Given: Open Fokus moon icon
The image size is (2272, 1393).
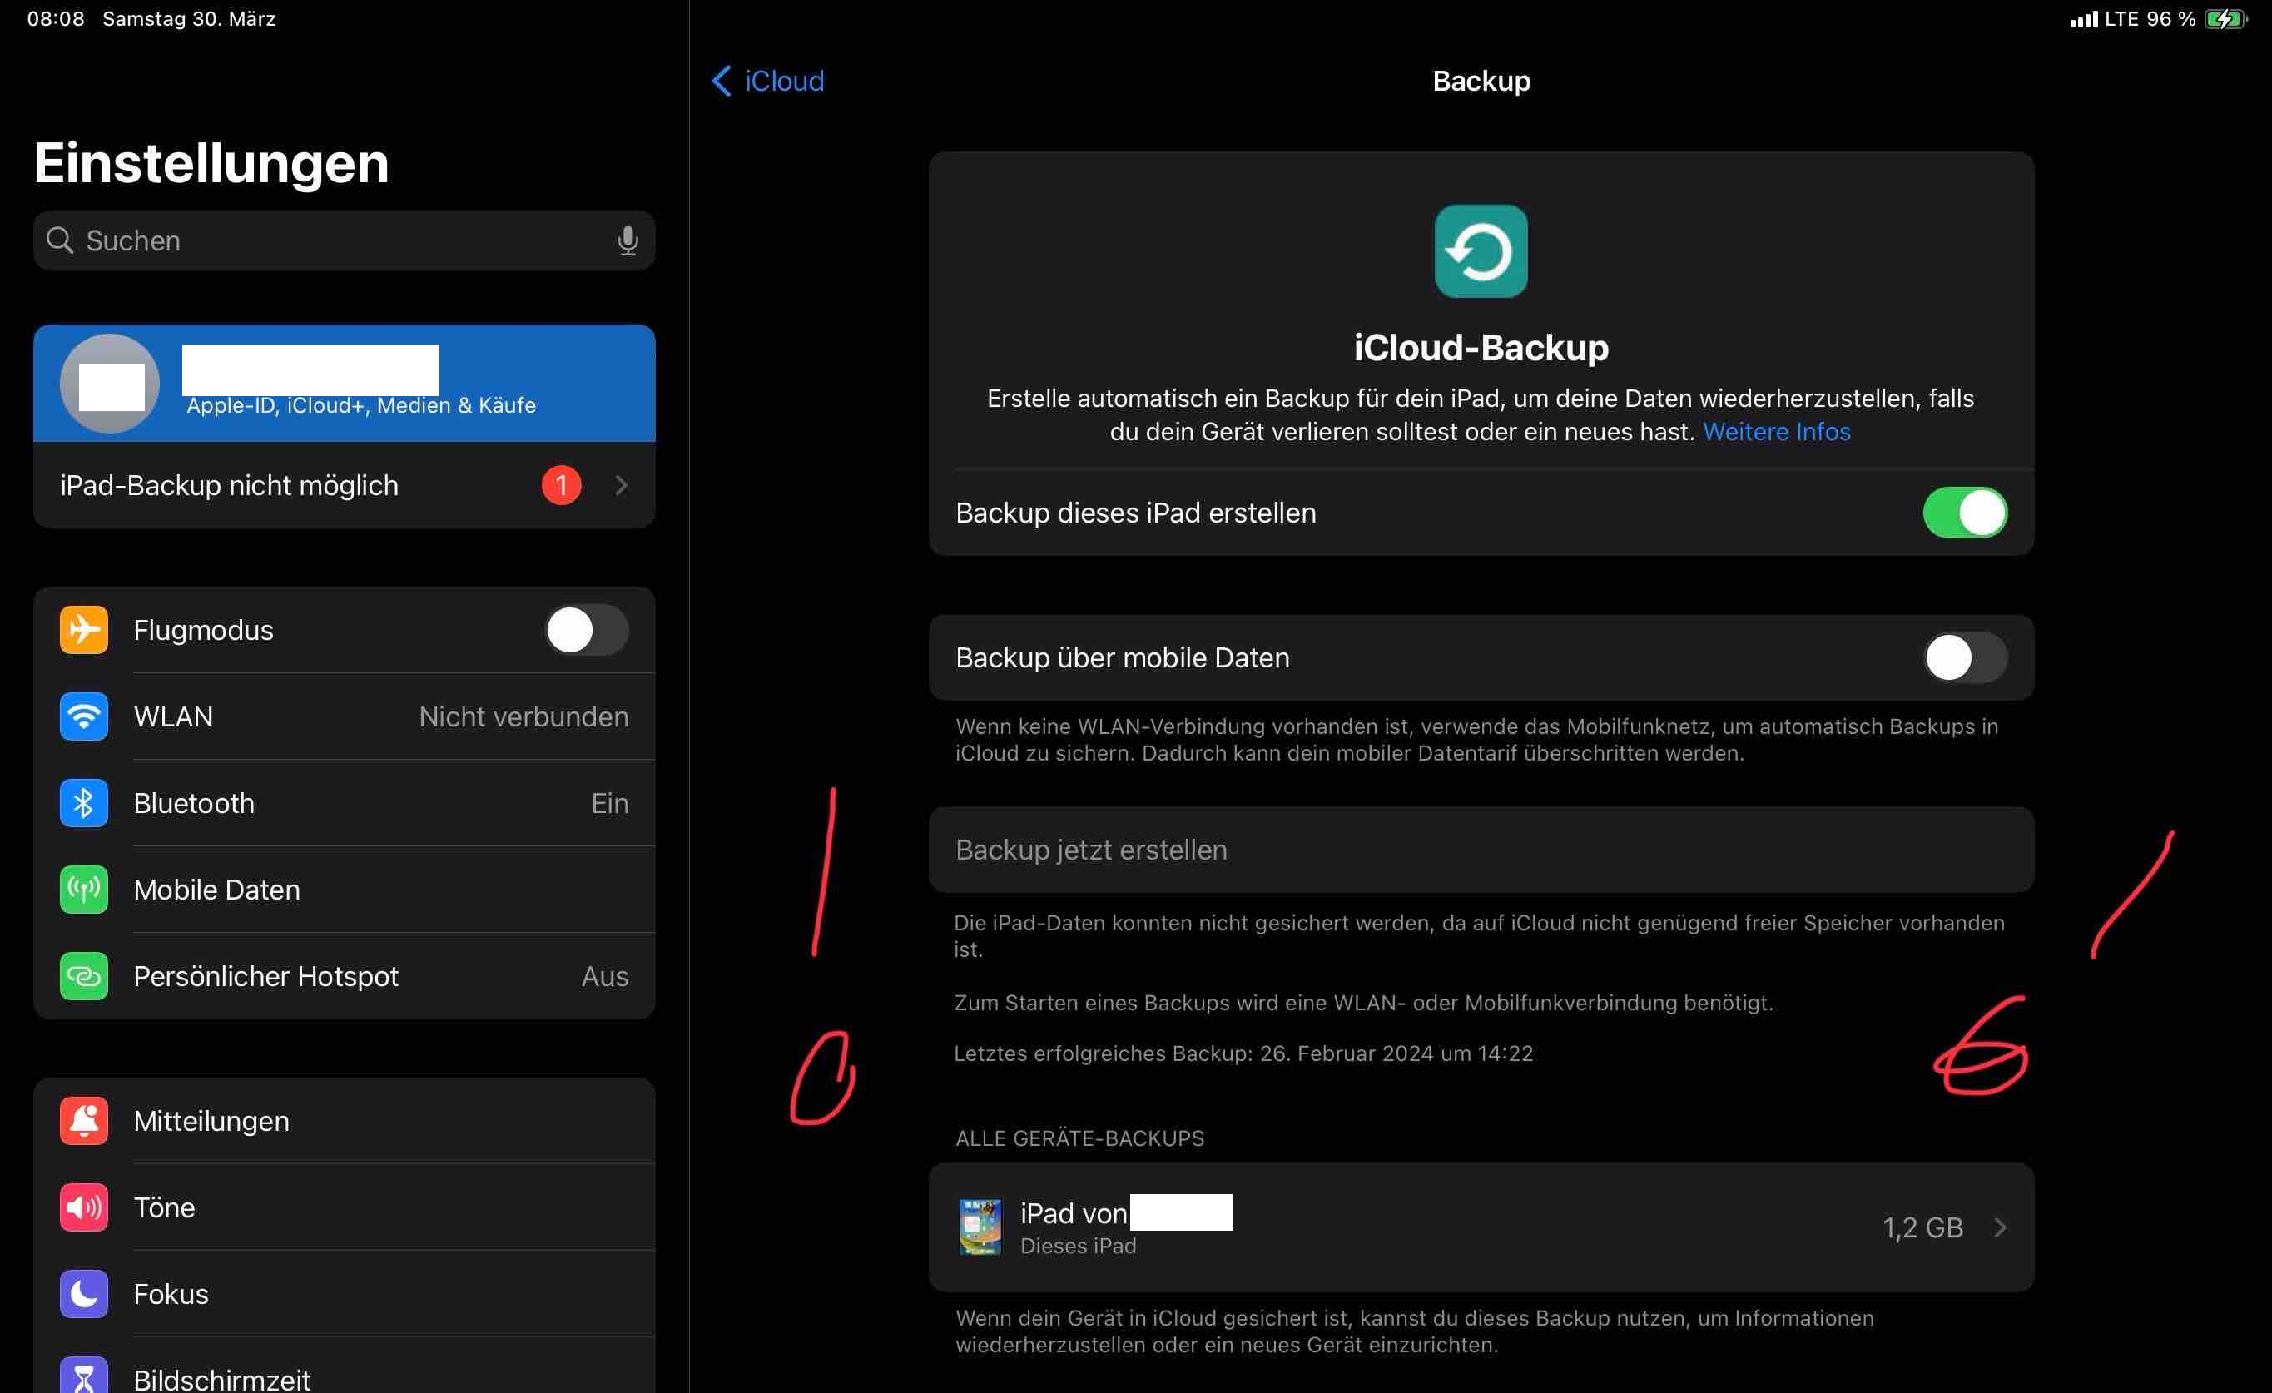Looking at the screenshot, I should point(84,1294).
